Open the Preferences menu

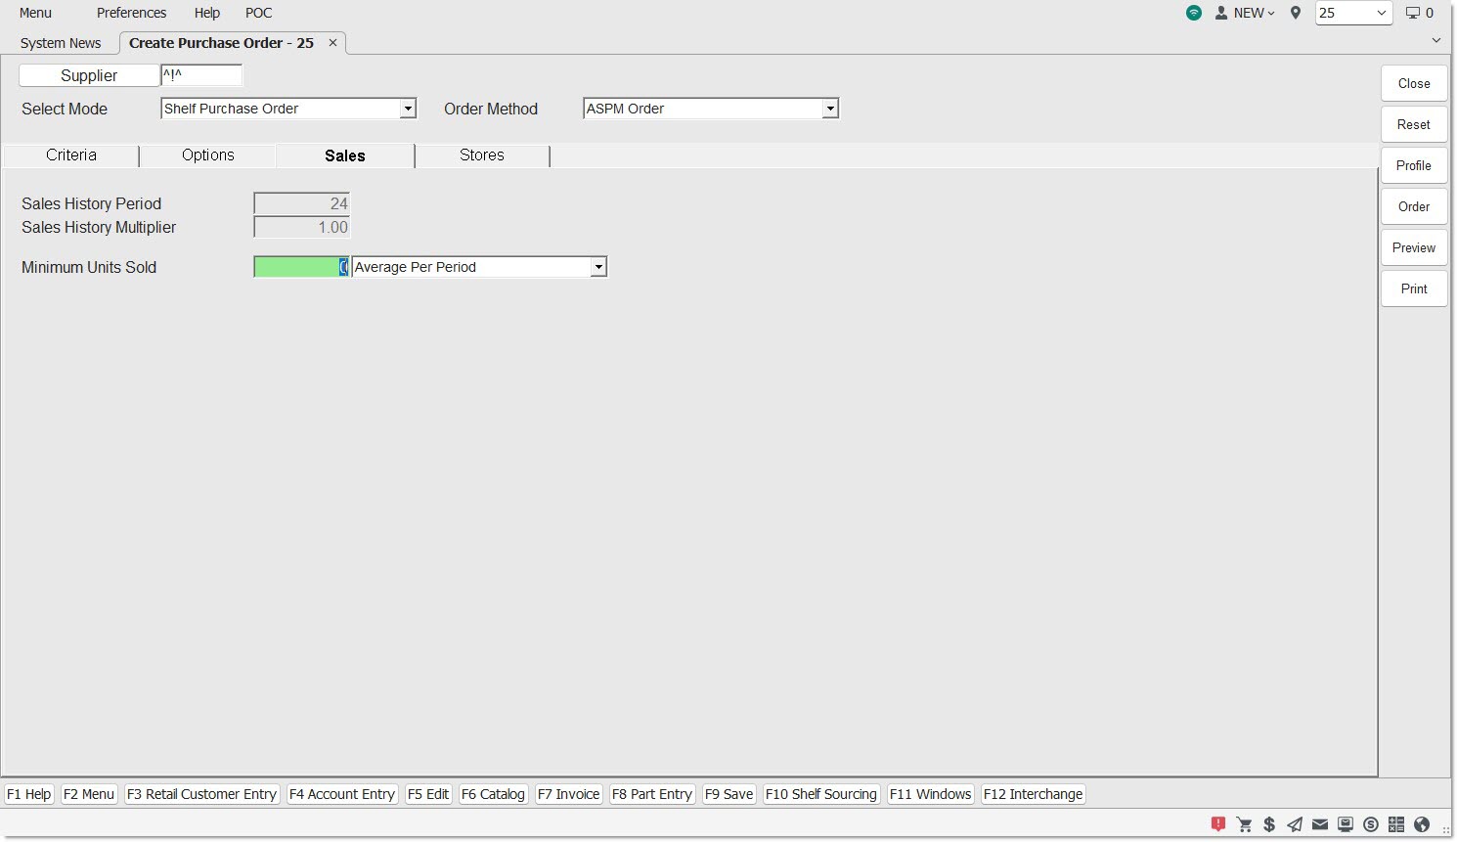pos(131,13)
